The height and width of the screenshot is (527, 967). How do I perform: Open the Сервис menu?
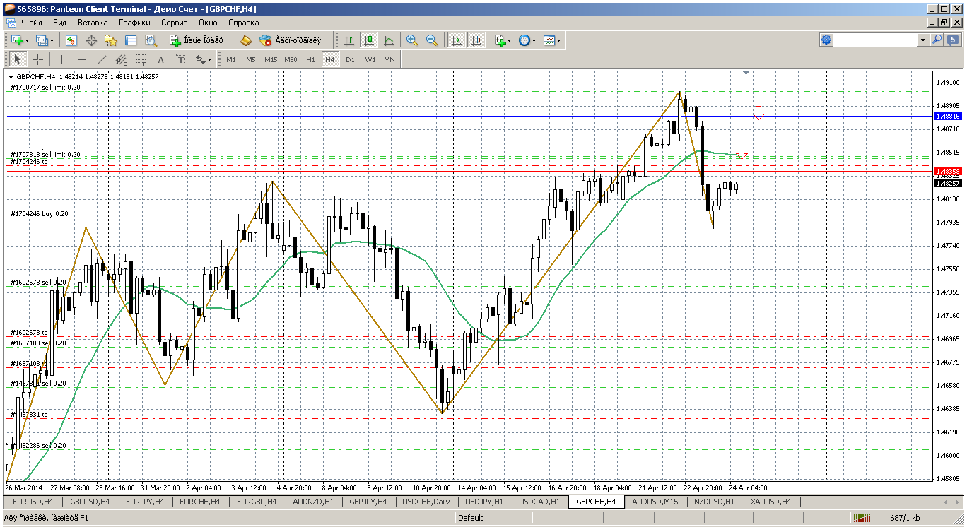tap(174, 23)
